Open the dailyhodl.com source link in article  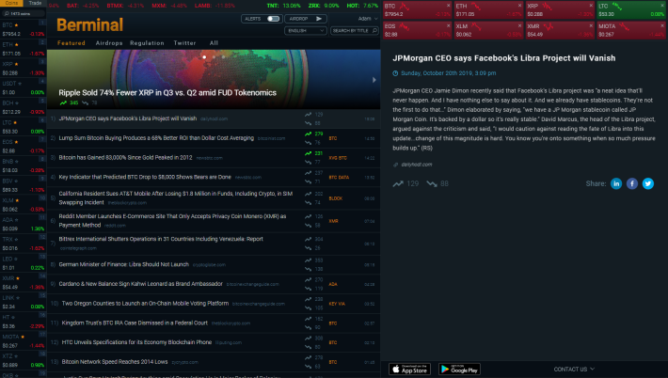coord(416,165)
